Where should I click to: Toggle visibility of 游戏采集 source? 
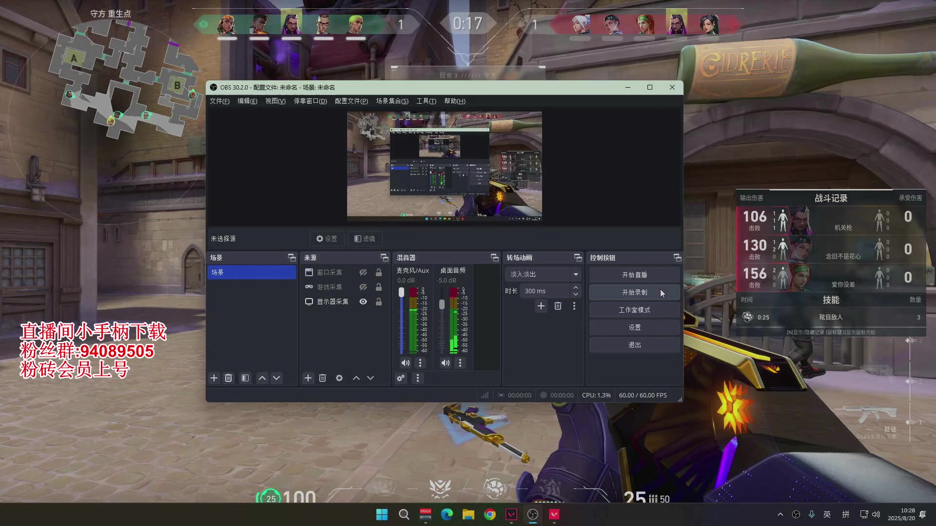pos(363,287)
